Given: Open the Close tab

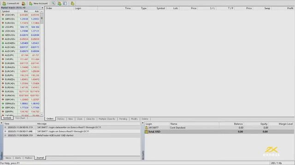Looking at the screenshot, I should tap(80, 119).
